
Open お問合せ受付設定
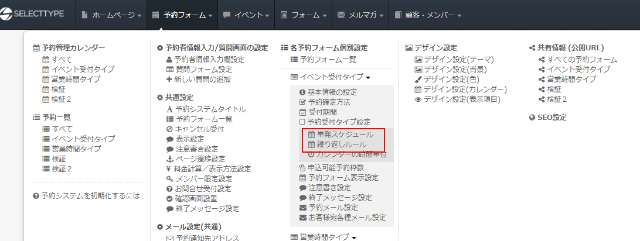(199, 188)
